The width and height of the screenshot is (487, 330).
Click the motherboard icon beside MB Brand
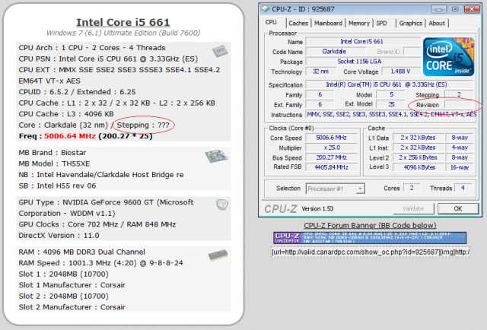(216, 156)
